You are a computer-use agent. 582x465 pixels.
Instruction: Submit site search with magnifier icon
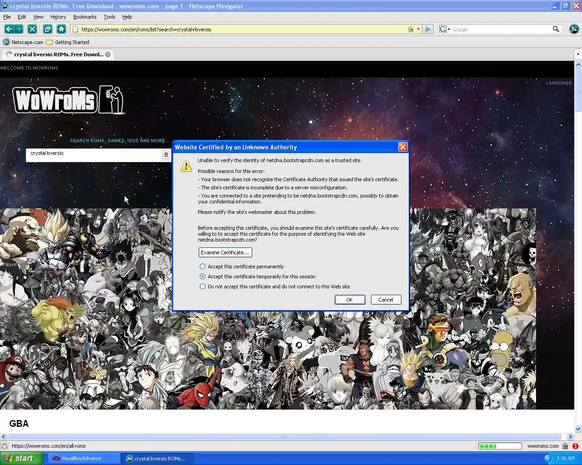166,155
